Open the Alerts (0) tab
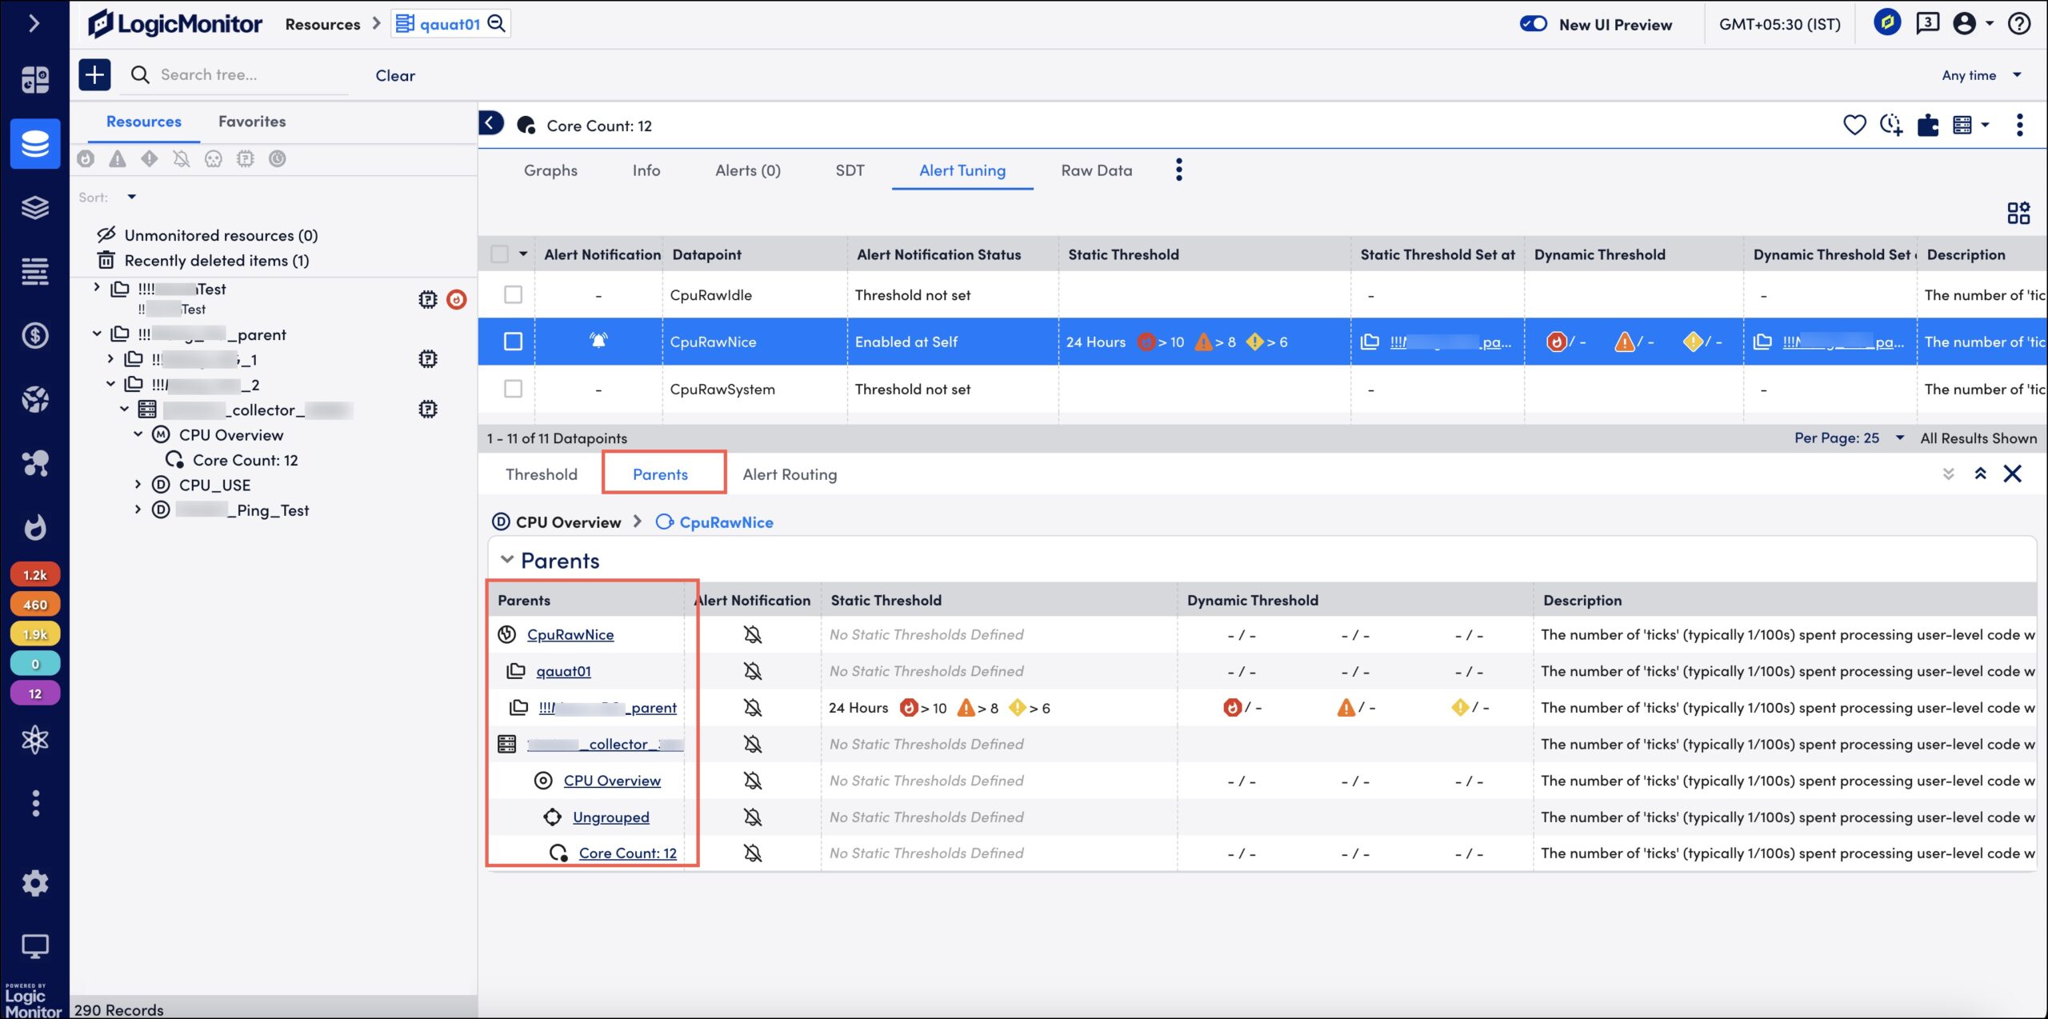The width and height of the screenshot is (2048, 1019). [x=748, y=170]
